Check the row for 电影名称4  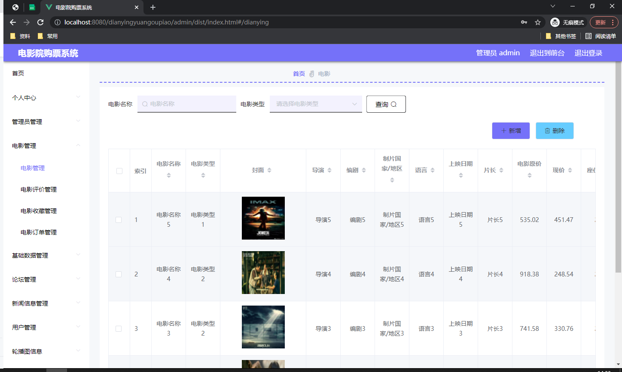119,274
